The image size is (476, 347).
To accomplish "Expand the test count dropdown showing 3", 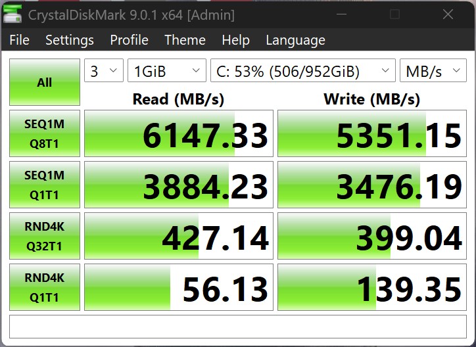I will (104, 70).
